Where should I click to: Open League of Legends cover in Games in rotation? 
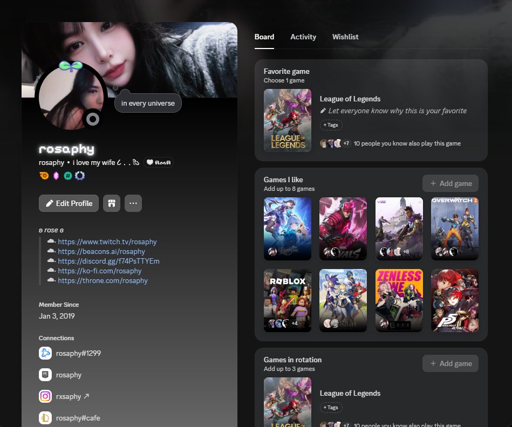(x=288, y=402)
